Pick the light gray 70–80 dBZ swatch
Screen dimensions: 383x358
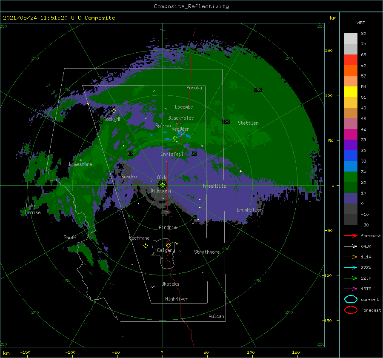pyautogui.click(x=351, y=39)
